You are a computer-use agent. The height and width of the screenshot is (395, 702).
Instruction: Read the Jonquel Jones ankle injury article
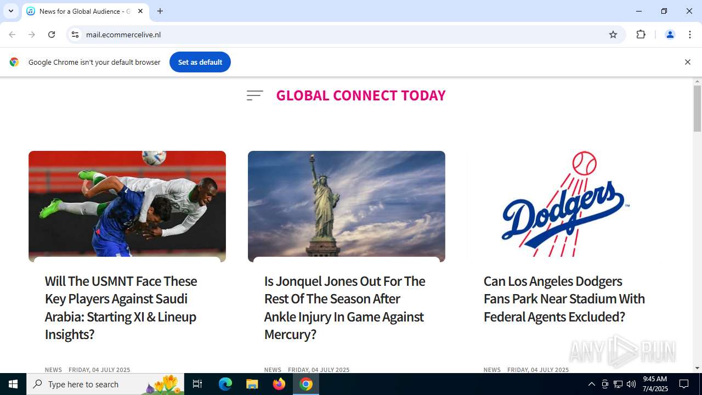click(x=344, y=307)
